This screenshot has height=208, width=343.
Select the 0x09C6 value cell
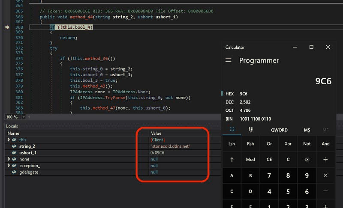tap(157, 153)
